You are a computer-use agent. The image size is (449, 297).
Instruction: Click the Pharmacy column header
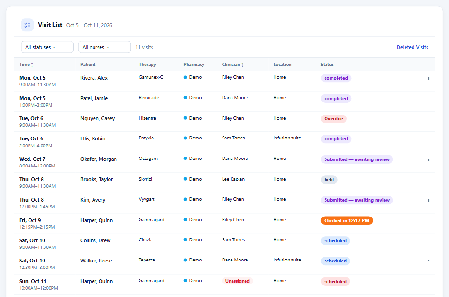click(x=194, y=65)
